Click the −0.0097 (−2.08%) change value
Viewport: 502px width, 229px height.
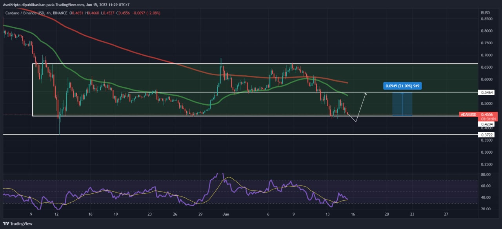[x=147, y=13]
